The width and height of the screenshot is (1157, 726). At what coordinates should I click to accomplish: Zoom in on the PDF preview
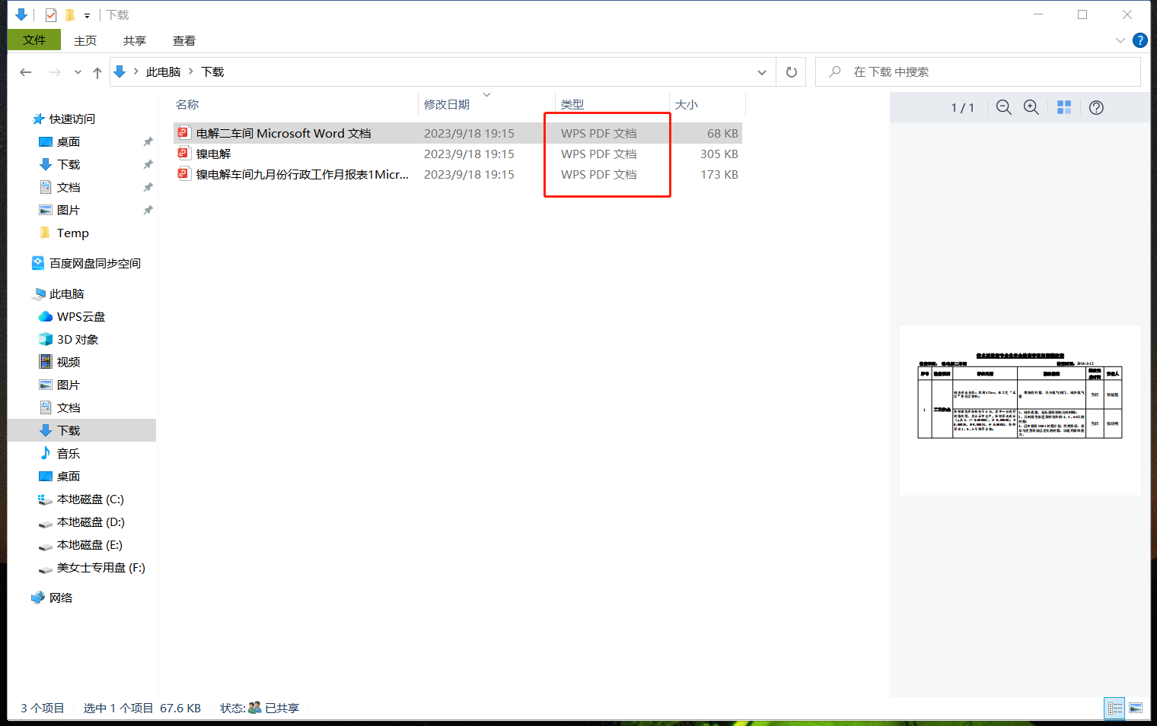click(1031, 107)
